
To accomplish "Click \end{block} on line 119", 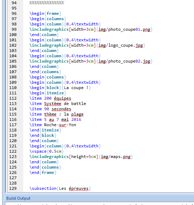I will pos(43,135).
